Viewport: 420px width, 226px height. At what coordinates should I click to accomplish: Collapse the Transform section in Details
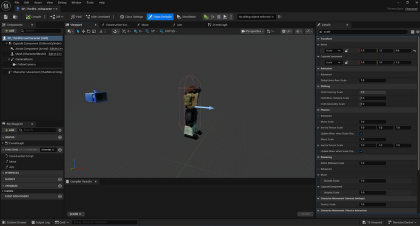[318, 39]
